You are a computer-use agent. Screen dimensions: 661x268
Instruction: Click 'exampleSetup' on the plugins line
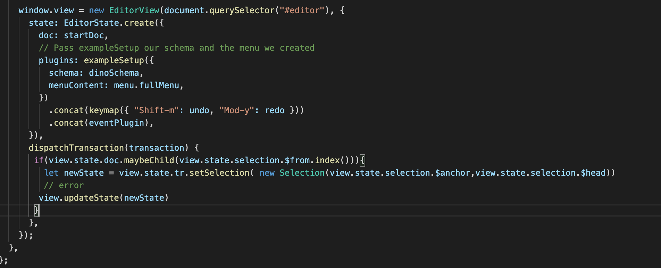tap(114, 60)
